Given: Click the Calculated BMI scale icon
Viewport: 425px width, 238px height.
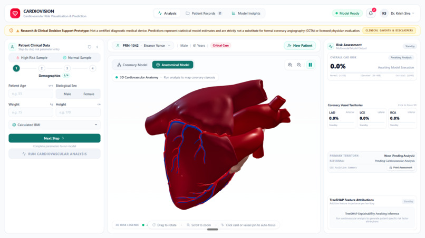Looking at the screenshot, I should tap(14, 125).
